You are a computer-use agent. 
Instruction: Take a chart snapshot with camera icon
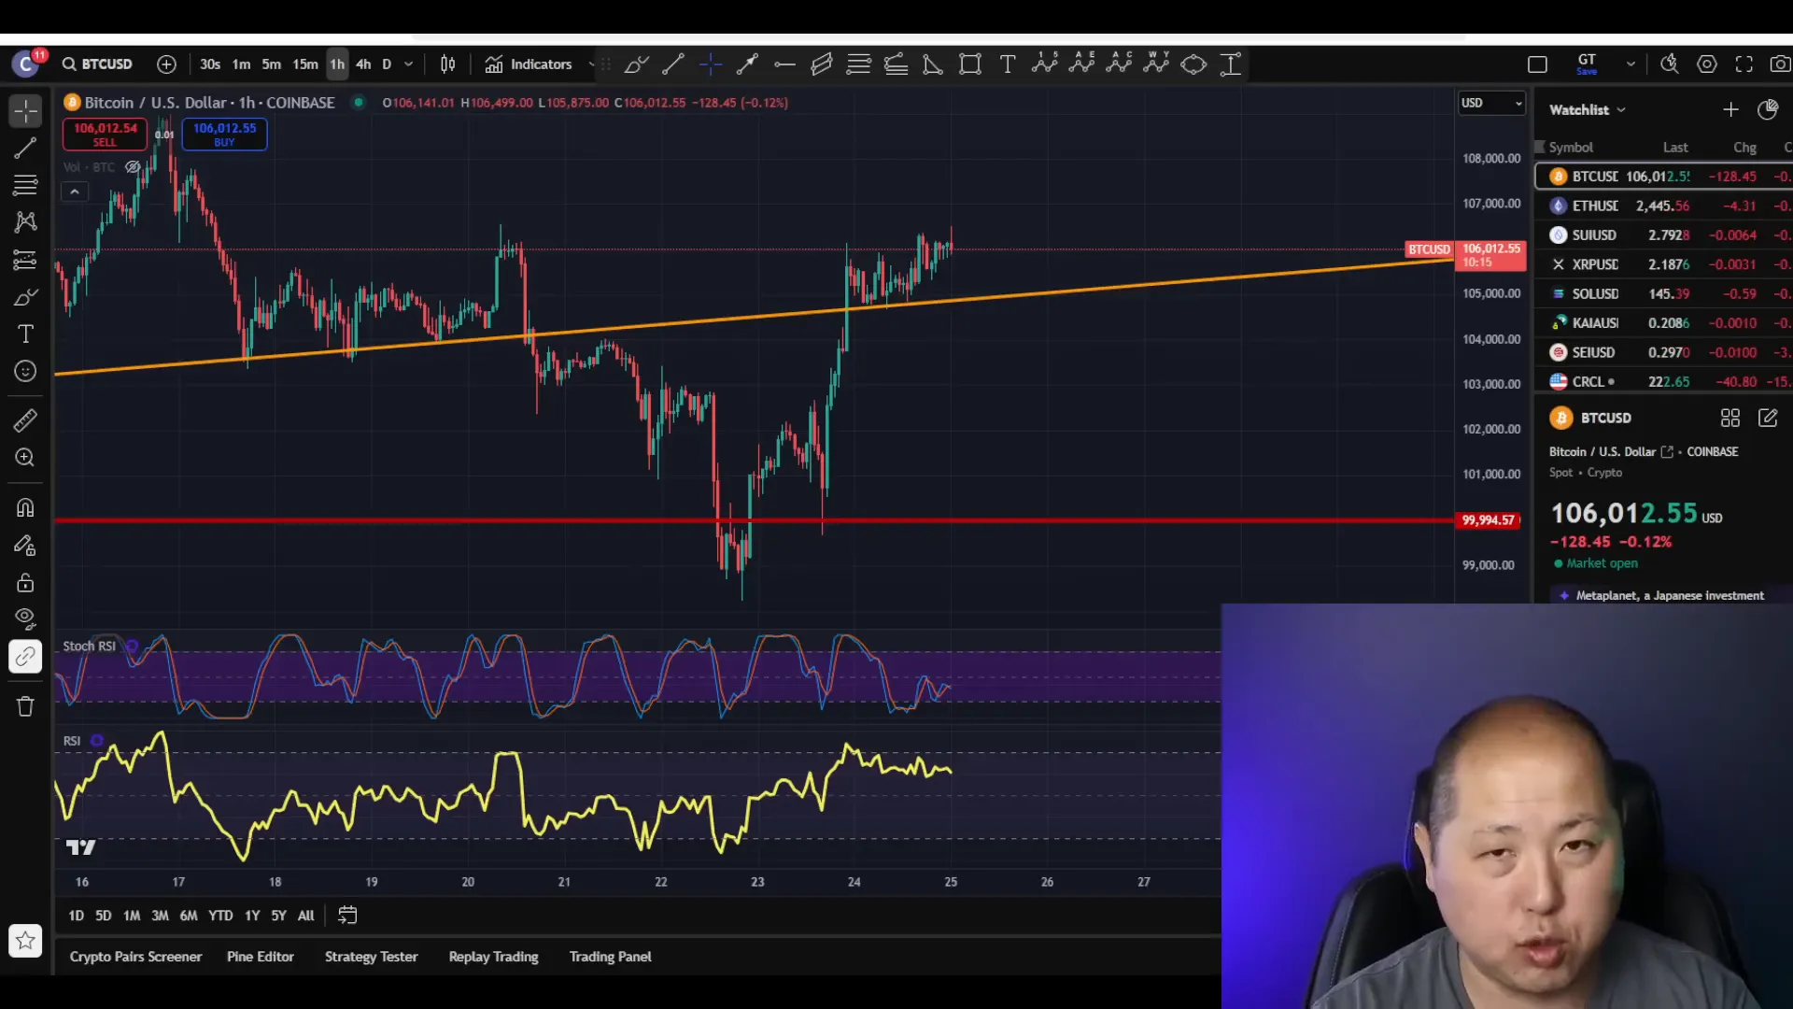pos(1780,64)
